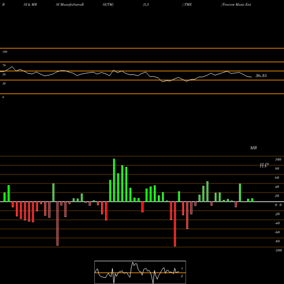Select the MR axis label 20
The height and width of the screenshot is (284, 284).
pos(277,196)
